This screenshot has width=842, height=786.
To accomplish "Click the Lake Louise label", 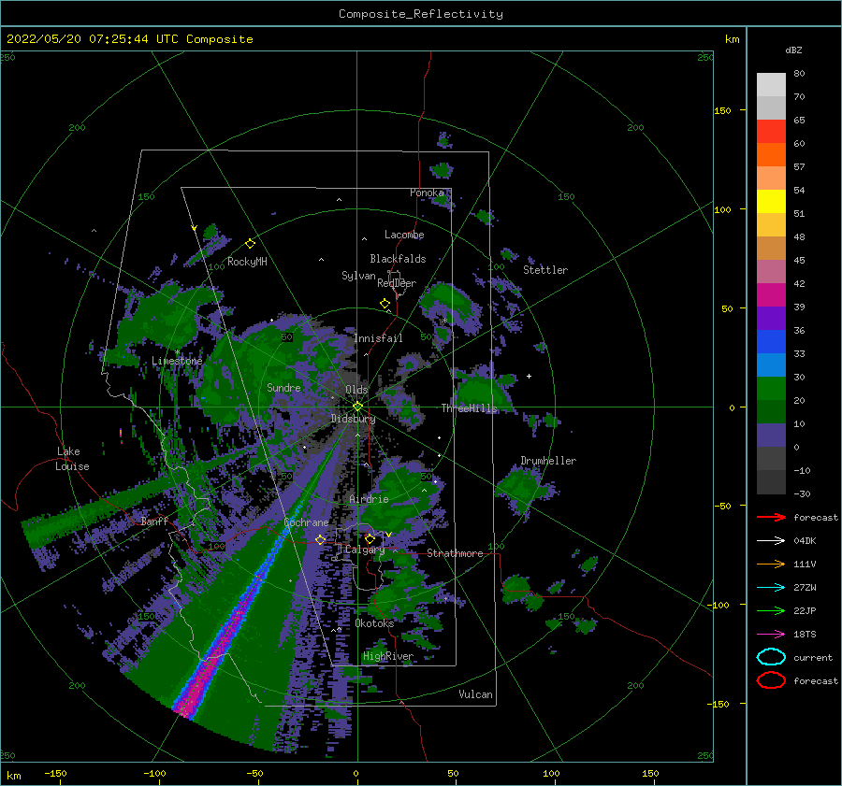I will [72, 459].
